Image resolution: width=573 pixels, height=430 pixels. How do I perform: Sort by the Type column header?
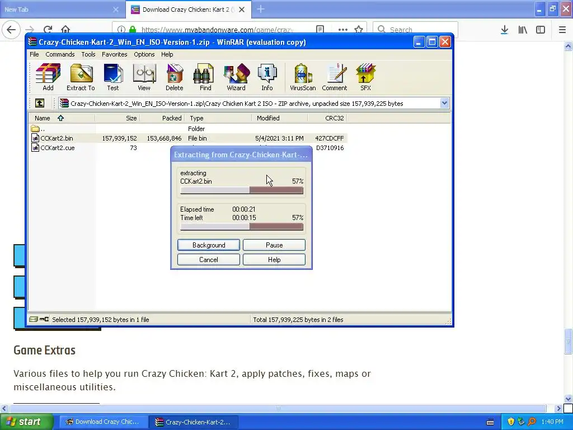click(218, 118)
